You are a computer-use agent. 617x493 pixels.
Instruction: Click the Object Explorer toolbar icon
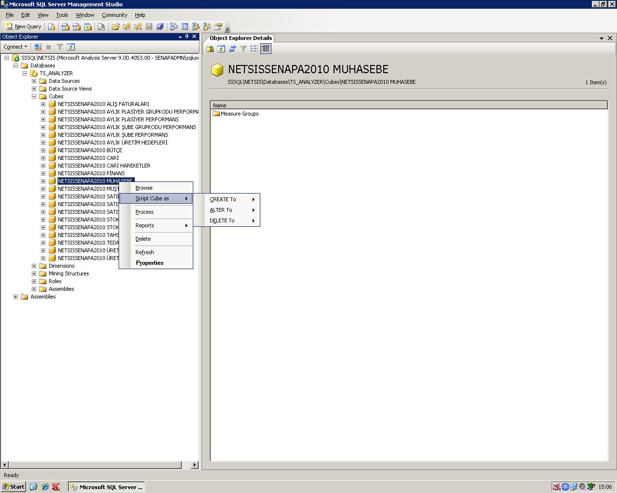[196, 26]
